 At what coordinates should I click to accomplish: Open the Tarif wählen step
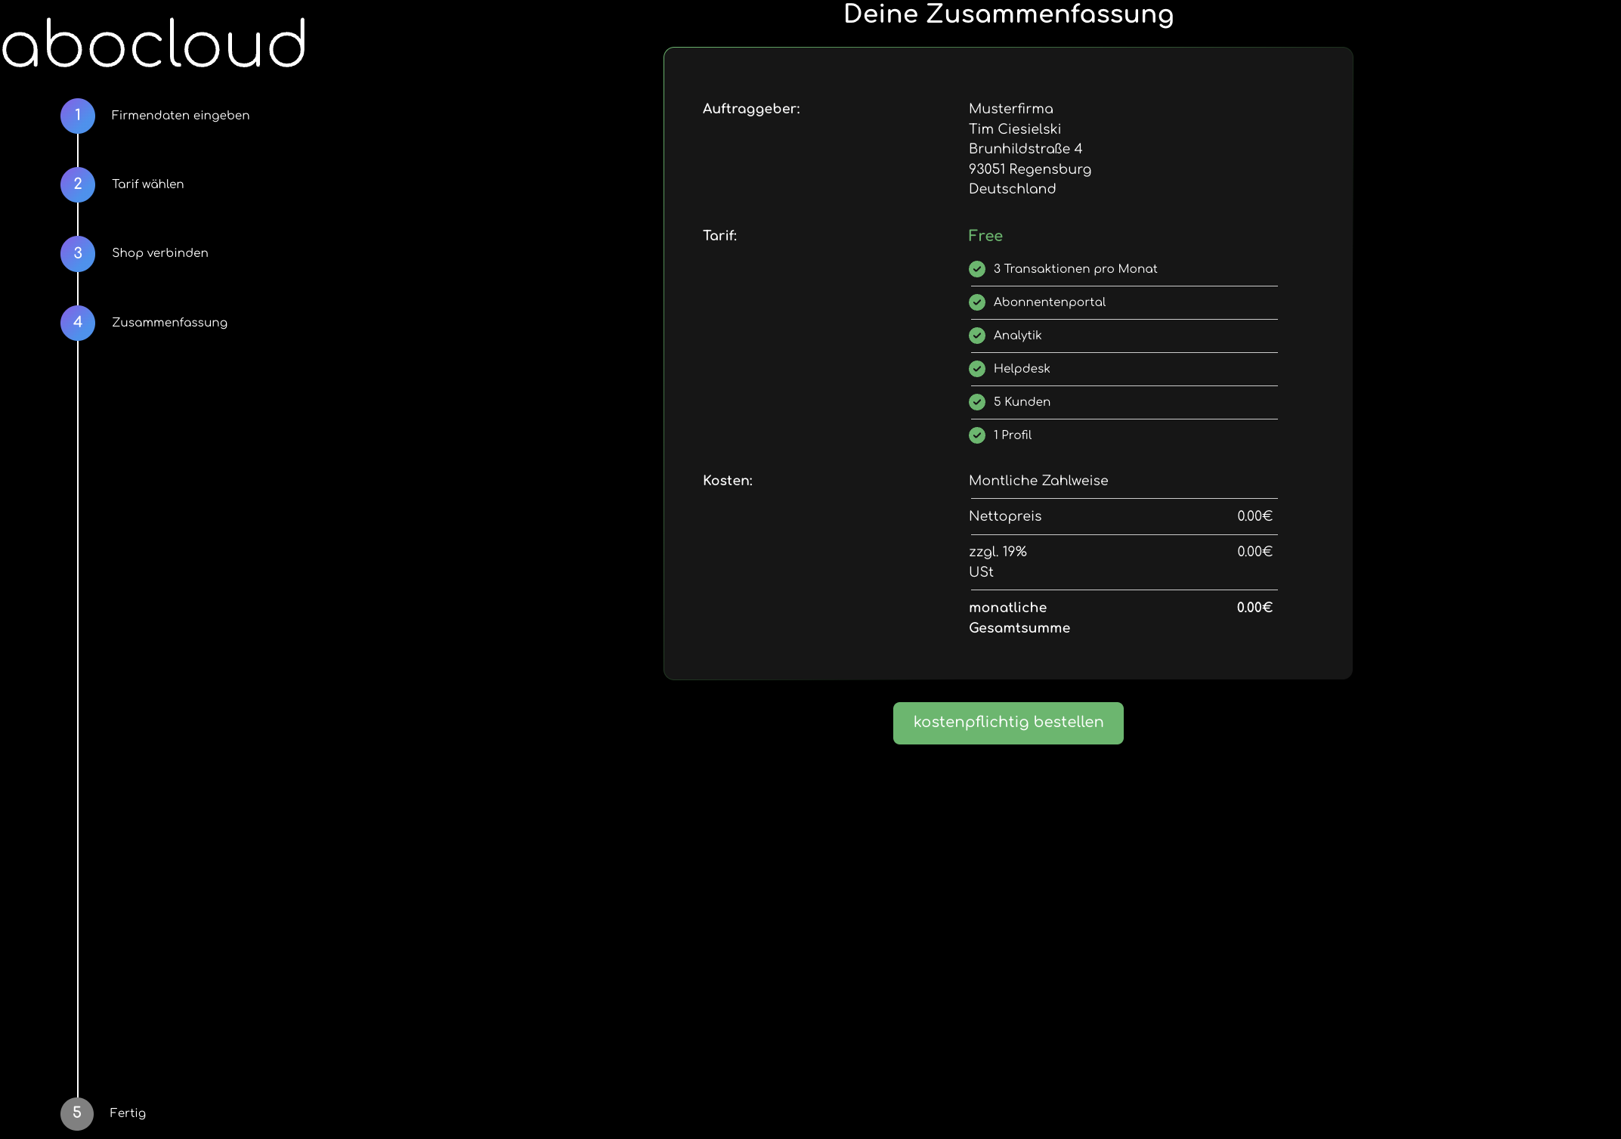point(148,184)
